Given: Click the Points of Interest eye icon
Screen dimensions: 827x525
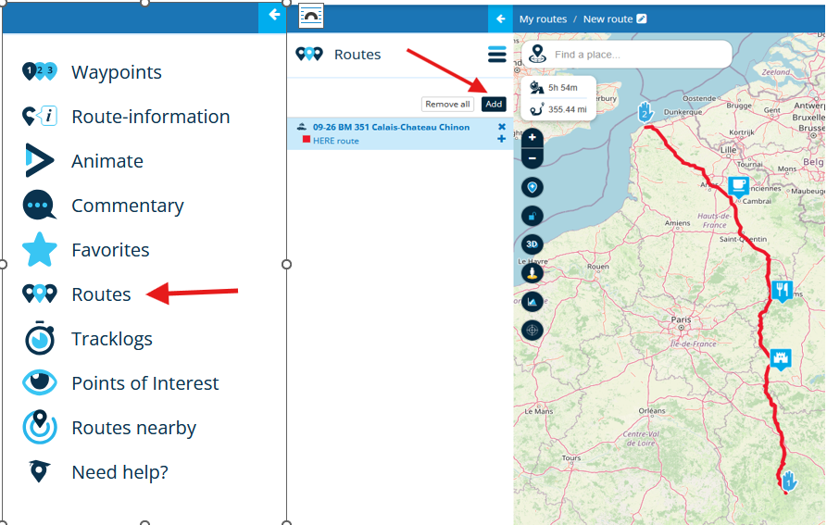Looking at the screenshot, I should 40,382.
